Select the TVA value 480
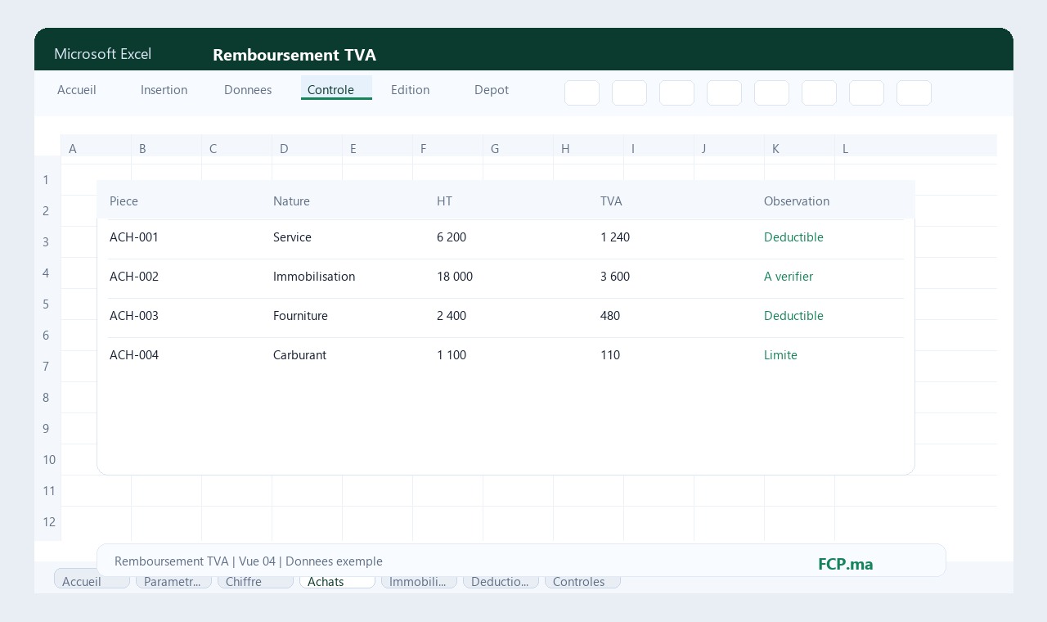 click(x=610, y=316)
